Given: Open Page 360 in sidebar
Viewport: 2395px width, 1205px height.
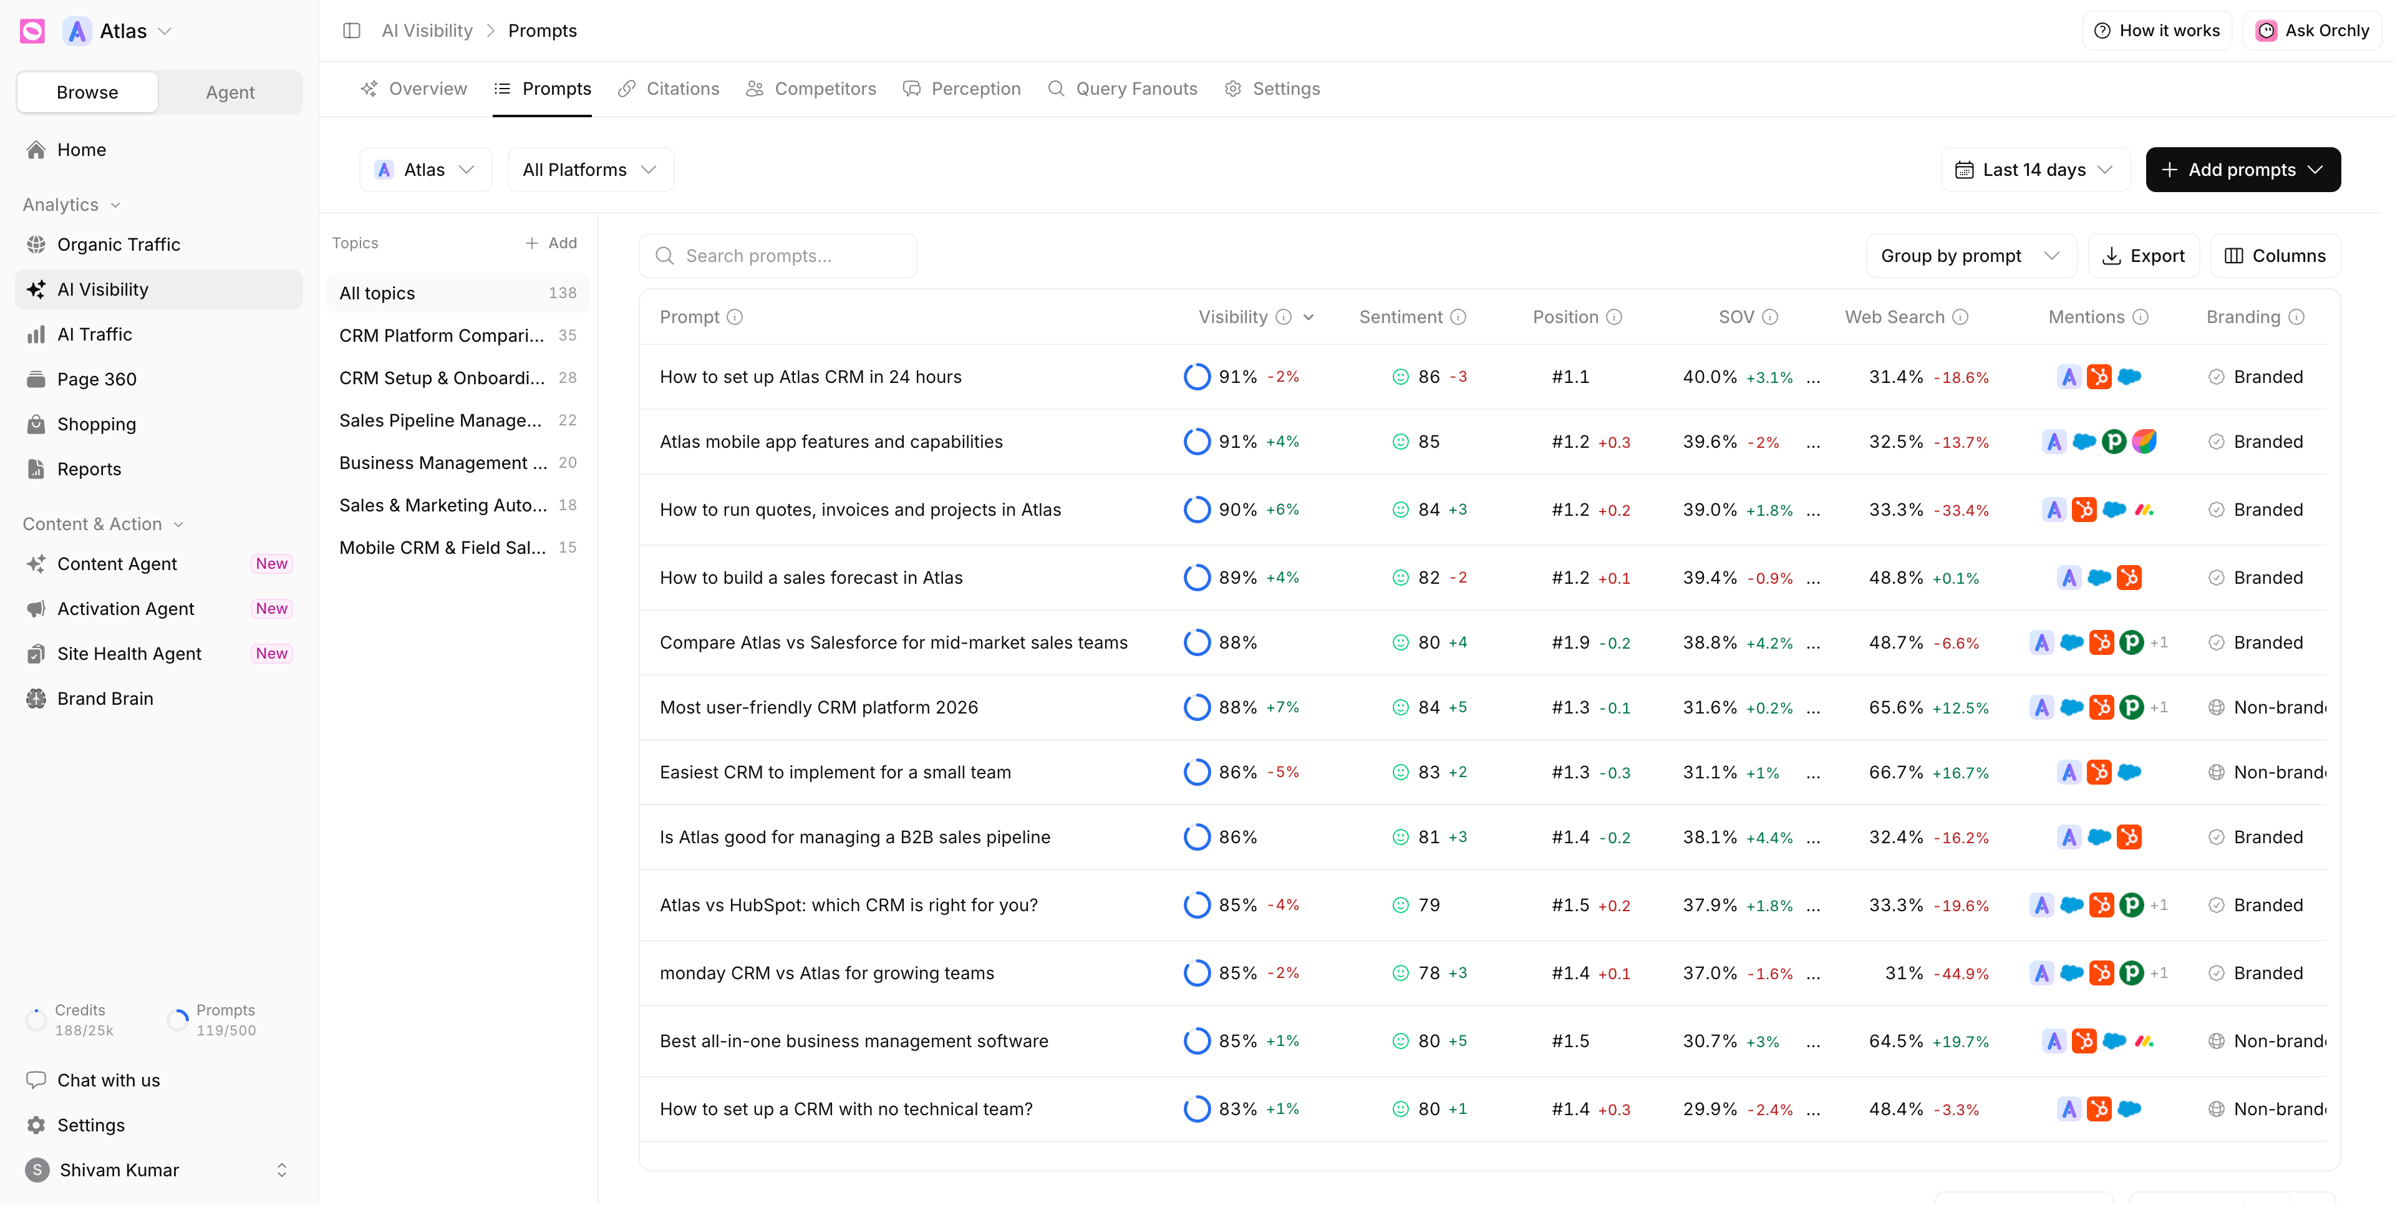Looking at the screenshot, I should tap(159, 379).
